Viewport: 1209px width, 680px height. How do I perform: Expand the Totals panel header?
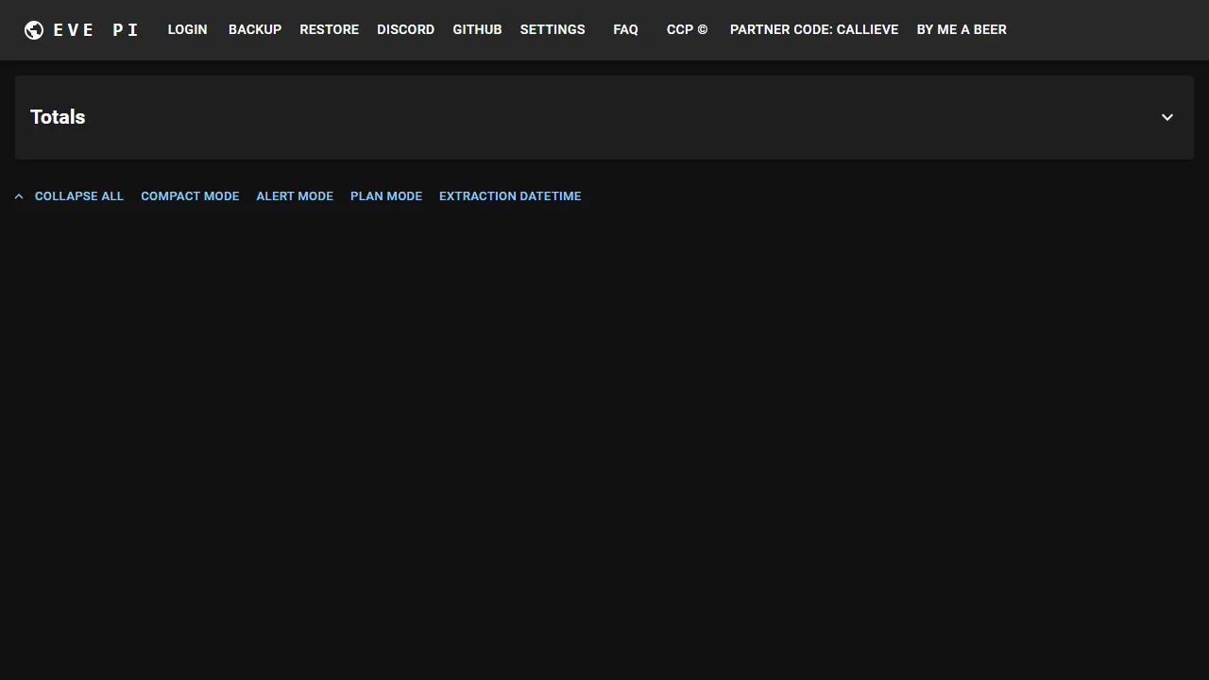[x=604, y=117]
